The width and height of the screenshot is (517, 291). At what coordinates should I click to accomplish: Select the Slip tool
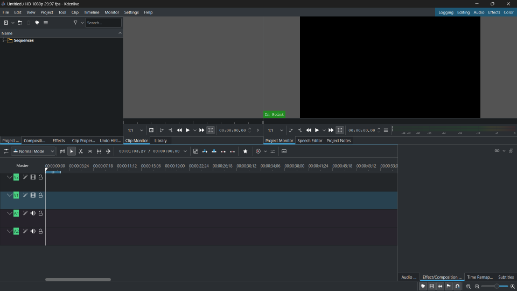click(99, 151)
